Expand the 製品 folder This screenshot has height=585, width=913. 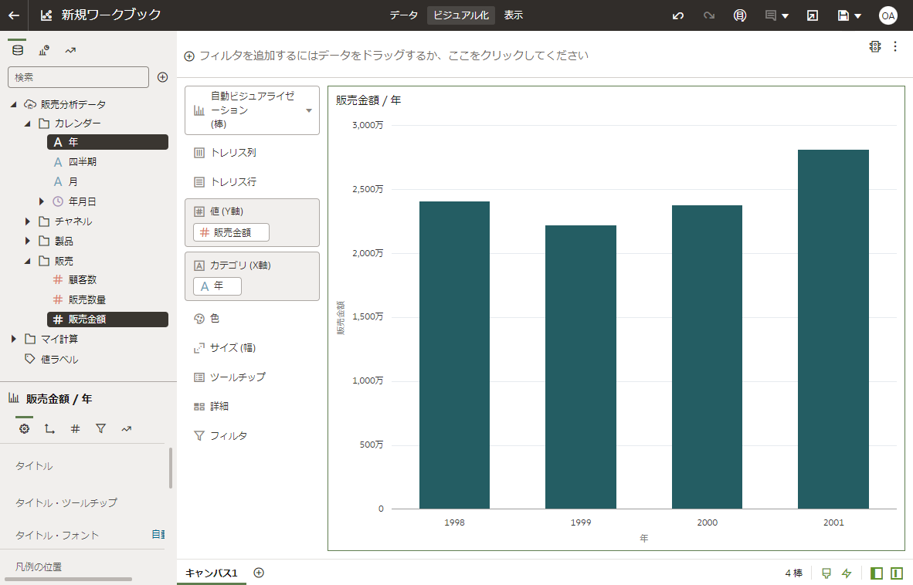coord(27,241)
